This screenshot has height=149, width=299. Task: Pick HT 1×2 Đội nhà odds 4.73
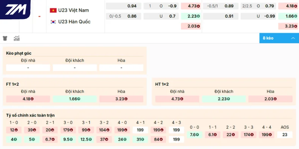[177, 99]
